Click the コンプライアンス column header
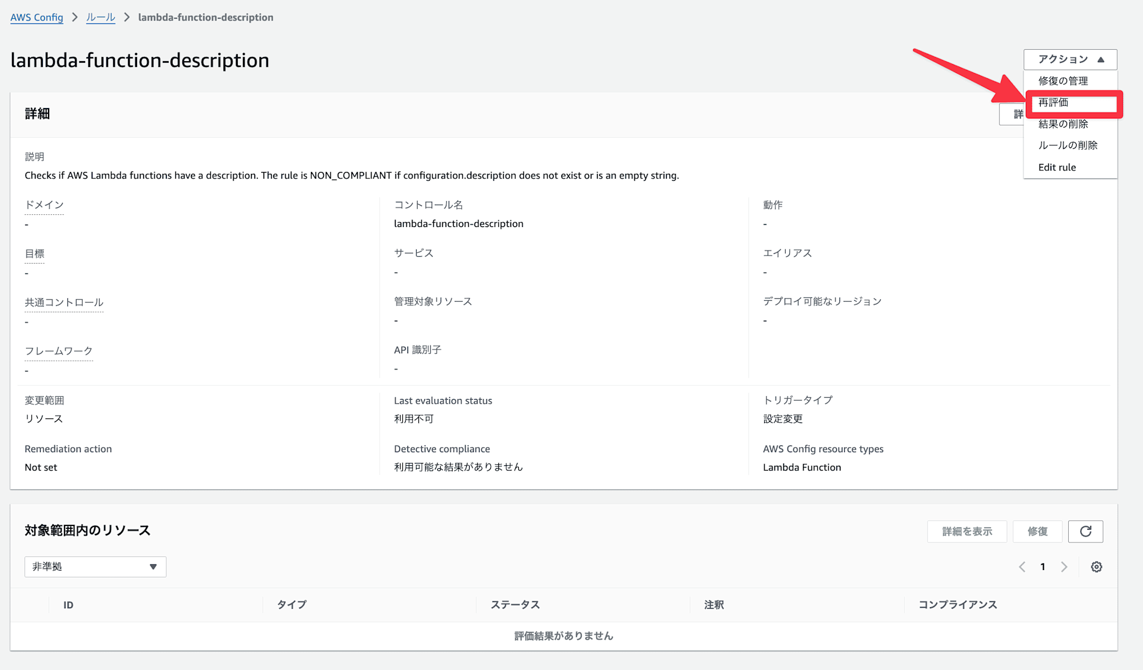The width and height of the screenshot is (1143, 670). click(x=957, y=605)
